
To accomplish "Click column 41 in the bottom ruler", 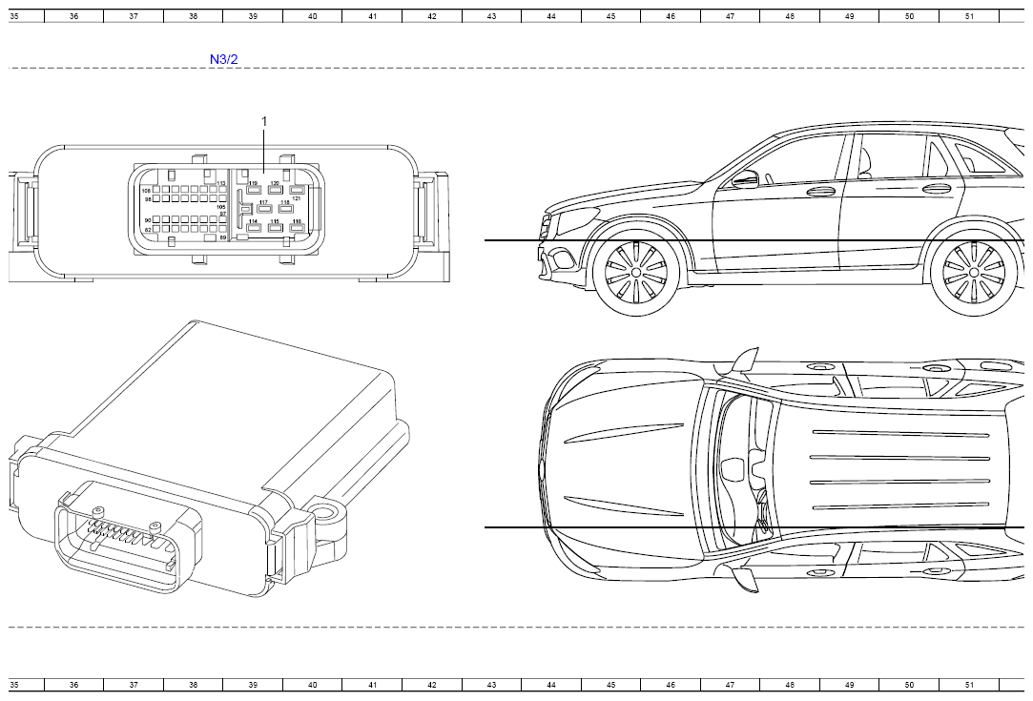I will point(372,685).
